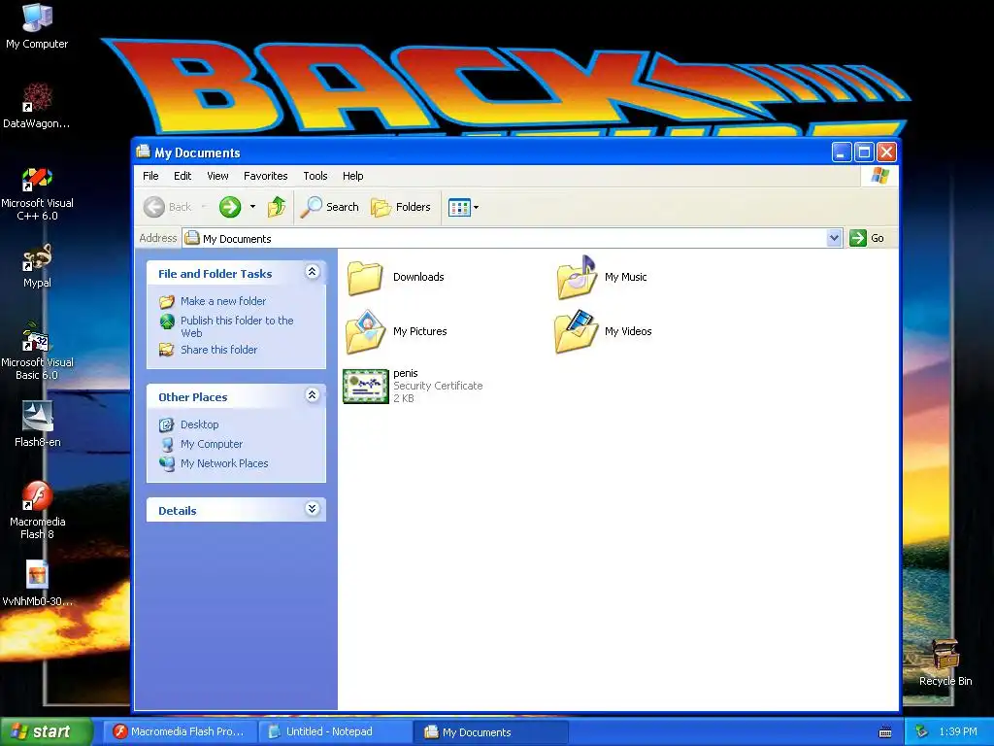
Task: Select the VvNhMb0-30 image file on desktop
Action: point(37,584)
